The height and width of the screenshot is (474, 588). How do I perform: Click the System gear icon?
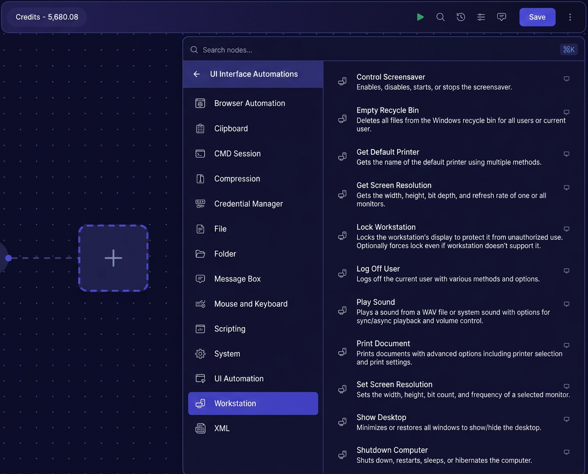[200, 354]
